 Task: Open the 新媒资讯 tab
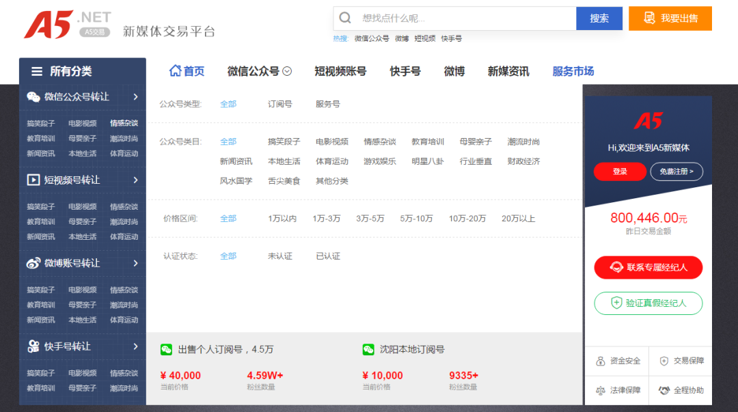[x=508, y=71]
